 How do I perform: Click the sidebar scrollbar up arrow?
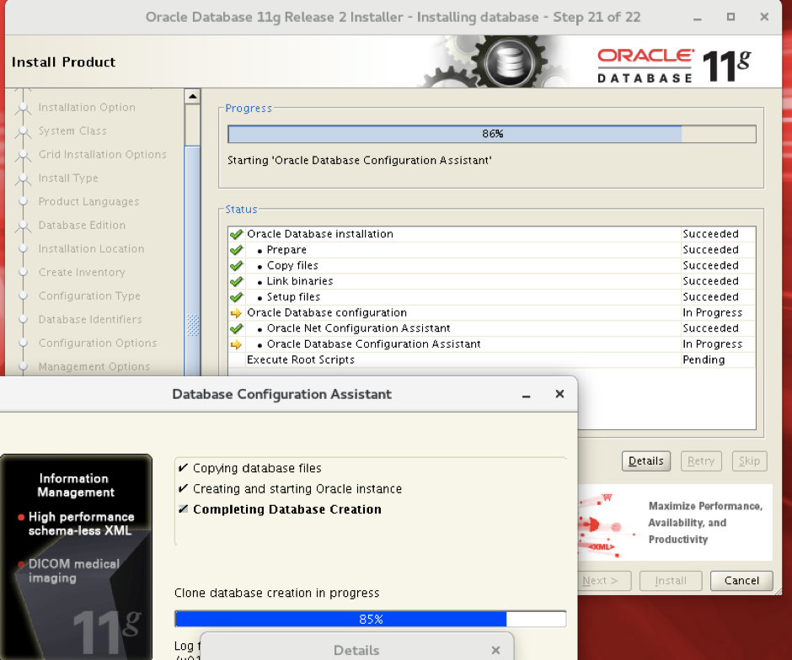pos(192,94)
